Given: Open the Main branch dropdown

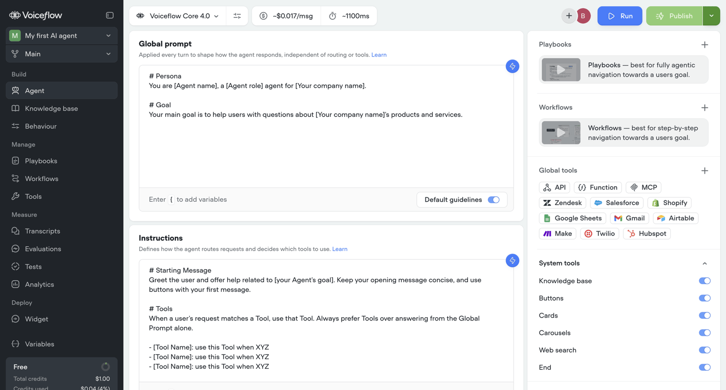Looking at the screenshot, I should [x=61, y=54].
